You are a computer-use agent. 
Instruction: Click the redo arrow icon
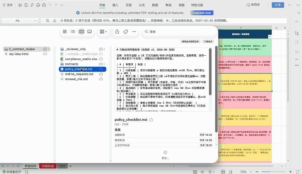click(56, 5)
